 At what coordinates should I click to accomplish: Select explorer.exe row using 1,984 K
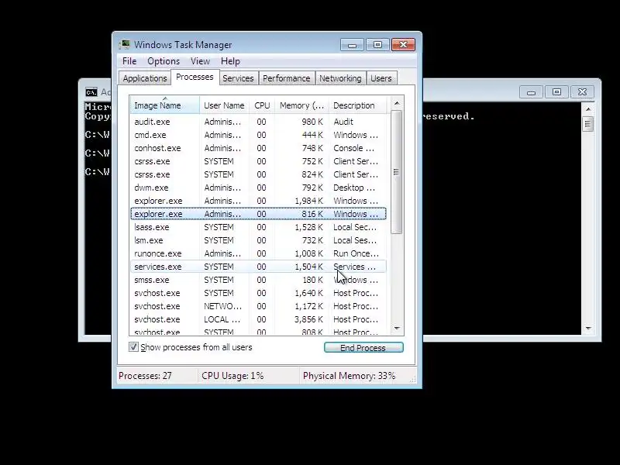pos(258,201)
